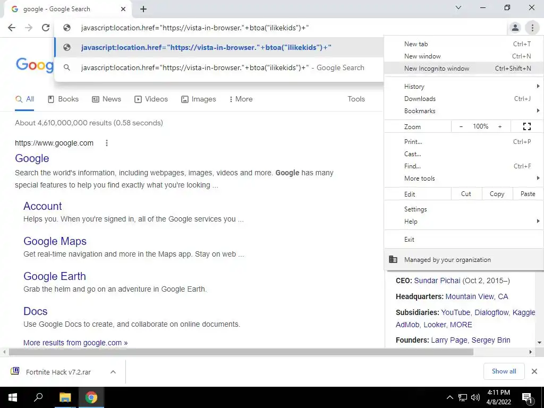Open Windows taskbar search
This screenshot has width=544, height=408.
click(38, 397)
